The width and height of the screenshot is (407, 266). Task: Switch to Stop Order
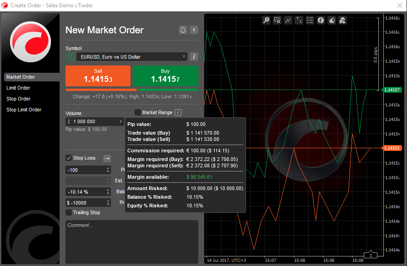point(19,99)
